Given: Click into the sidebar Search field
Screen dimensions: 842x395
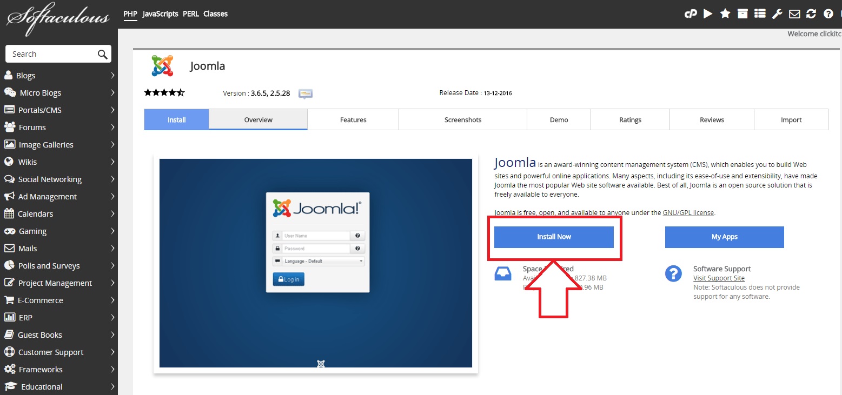Looking at the screenshot, I should pyautogui.click(x=51, y=54).
